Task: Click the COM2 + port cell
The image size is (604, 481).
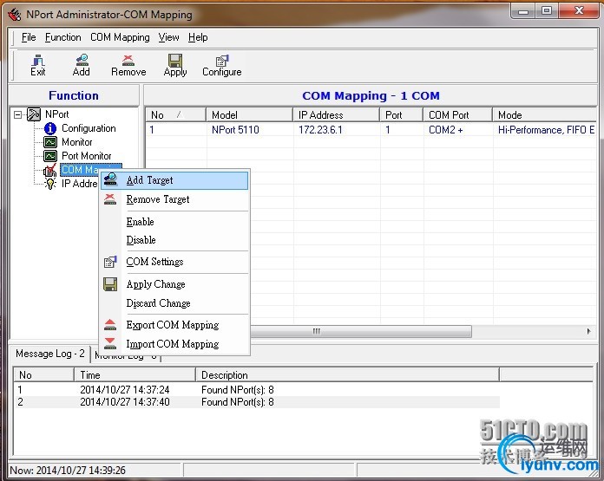Action: 446,130
